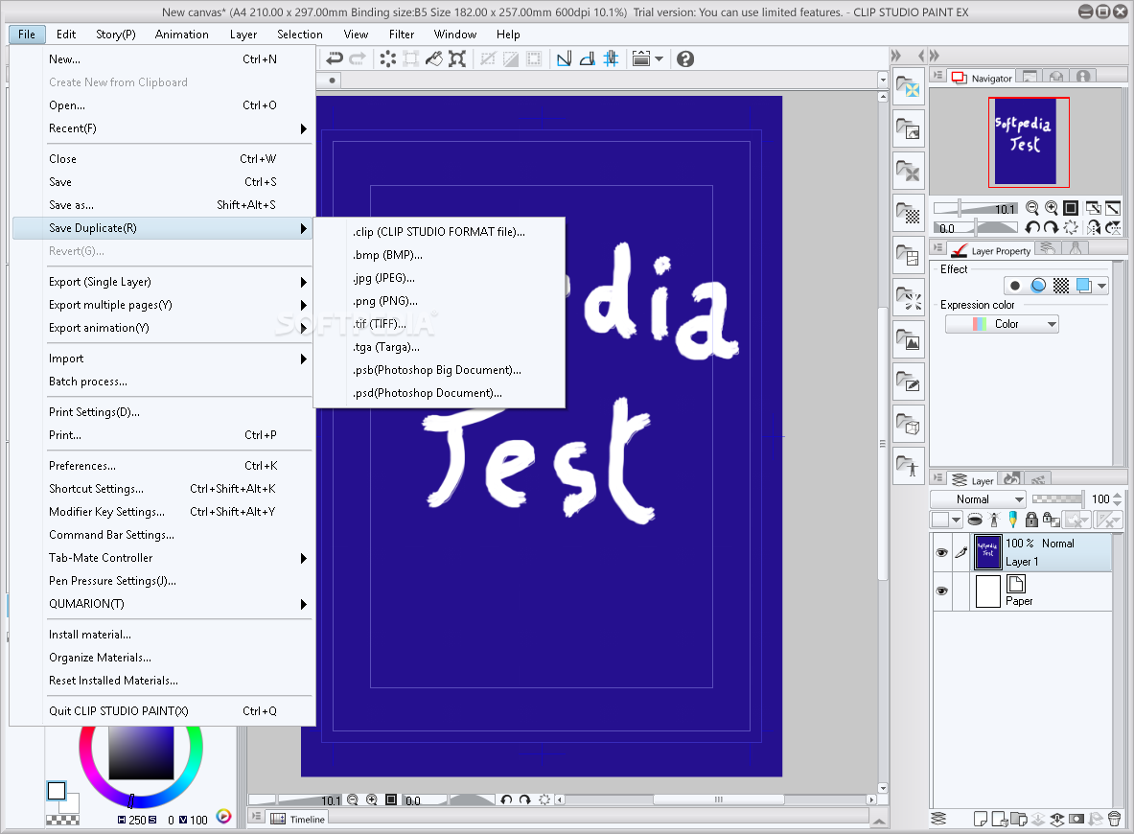
Task: Toggle Set as Reference Layer lighthouse icon
Action: click(x=994, y=520)
